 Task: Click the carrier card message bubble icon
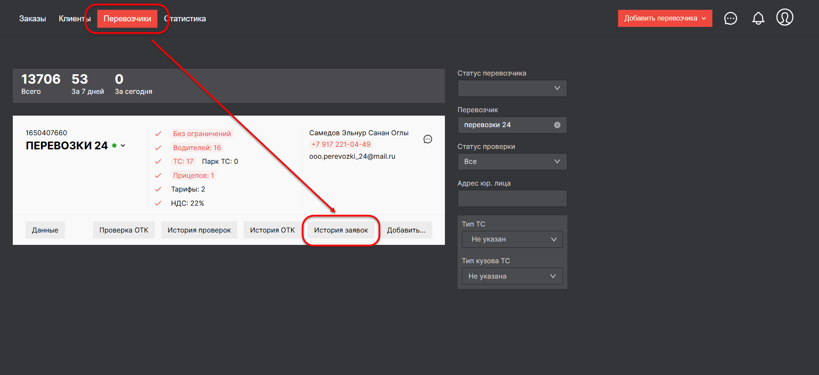tap(427, 139)
